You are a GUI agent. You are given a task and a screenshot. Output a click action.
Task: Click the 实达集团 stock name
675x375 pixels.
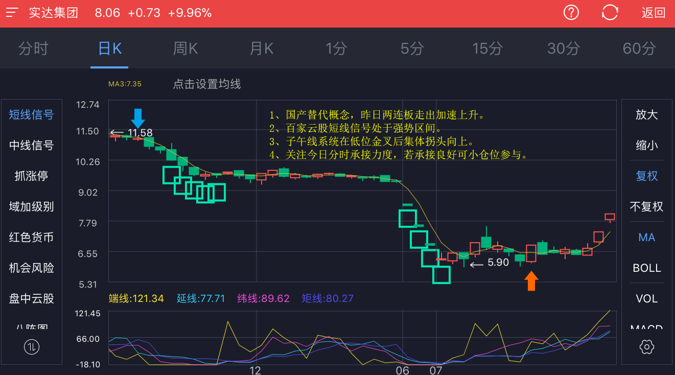pyautogui.click(x=54, y=13)
